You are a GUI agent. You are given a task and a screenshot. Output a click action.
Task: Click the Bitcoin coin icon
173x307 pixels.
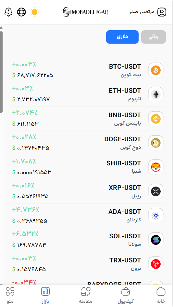tap(155, 70)
